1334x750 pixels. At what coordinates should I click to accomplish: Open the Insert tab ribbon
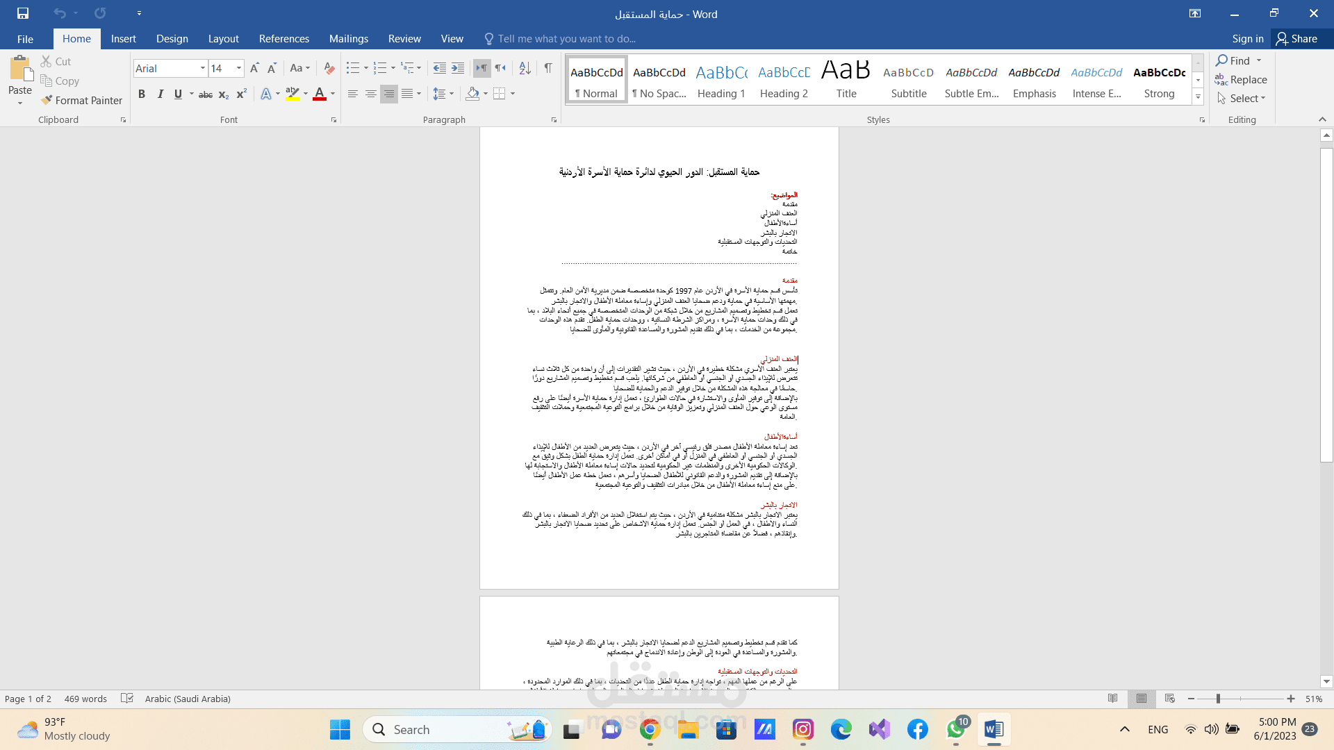[124, 38]
